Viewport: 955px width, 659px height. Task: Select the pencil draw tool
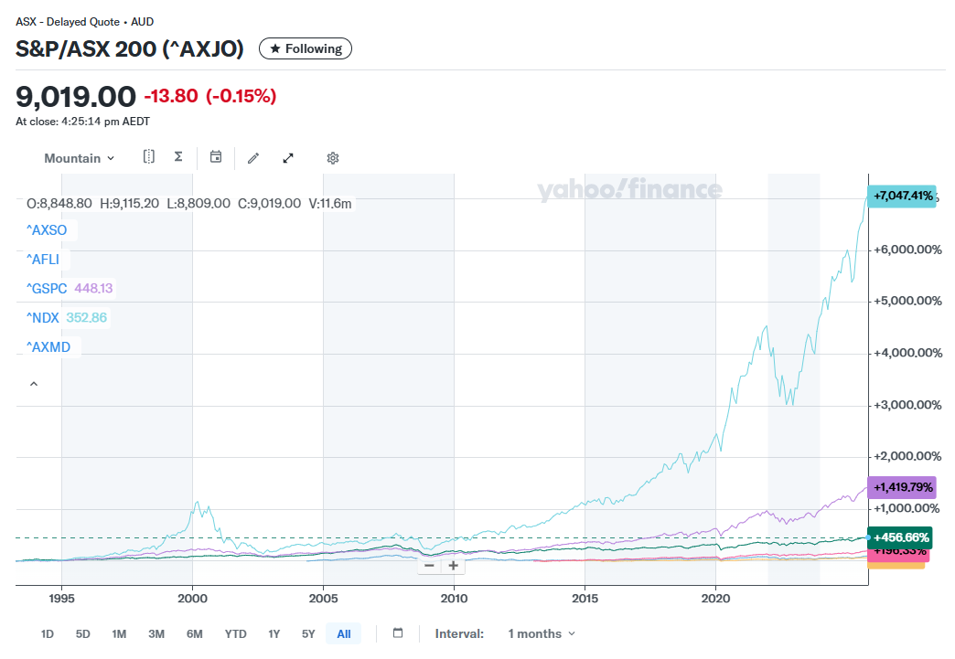click(x=253, y=158)
